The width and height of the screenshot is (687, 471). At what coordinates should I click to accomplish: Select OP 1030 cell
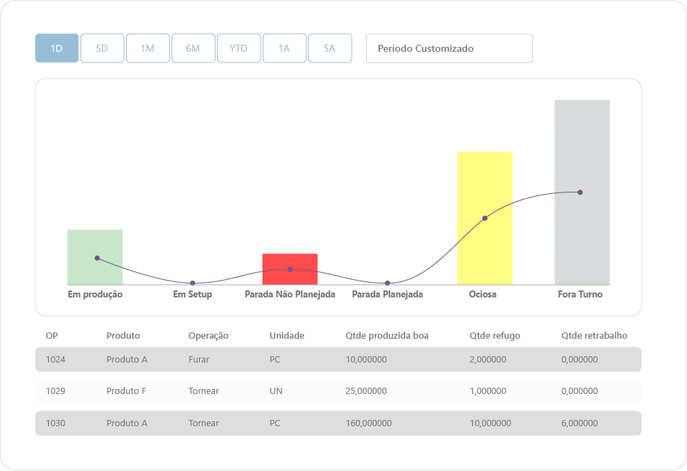(55, 423)
